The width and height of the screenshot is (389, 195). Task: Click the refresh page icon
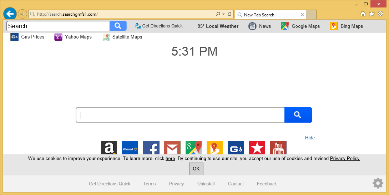coord(229,14)
